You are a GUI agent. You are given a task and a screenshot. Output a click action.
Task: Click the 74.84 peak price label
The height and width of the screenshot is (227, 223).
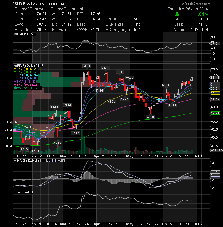(86, 66)
